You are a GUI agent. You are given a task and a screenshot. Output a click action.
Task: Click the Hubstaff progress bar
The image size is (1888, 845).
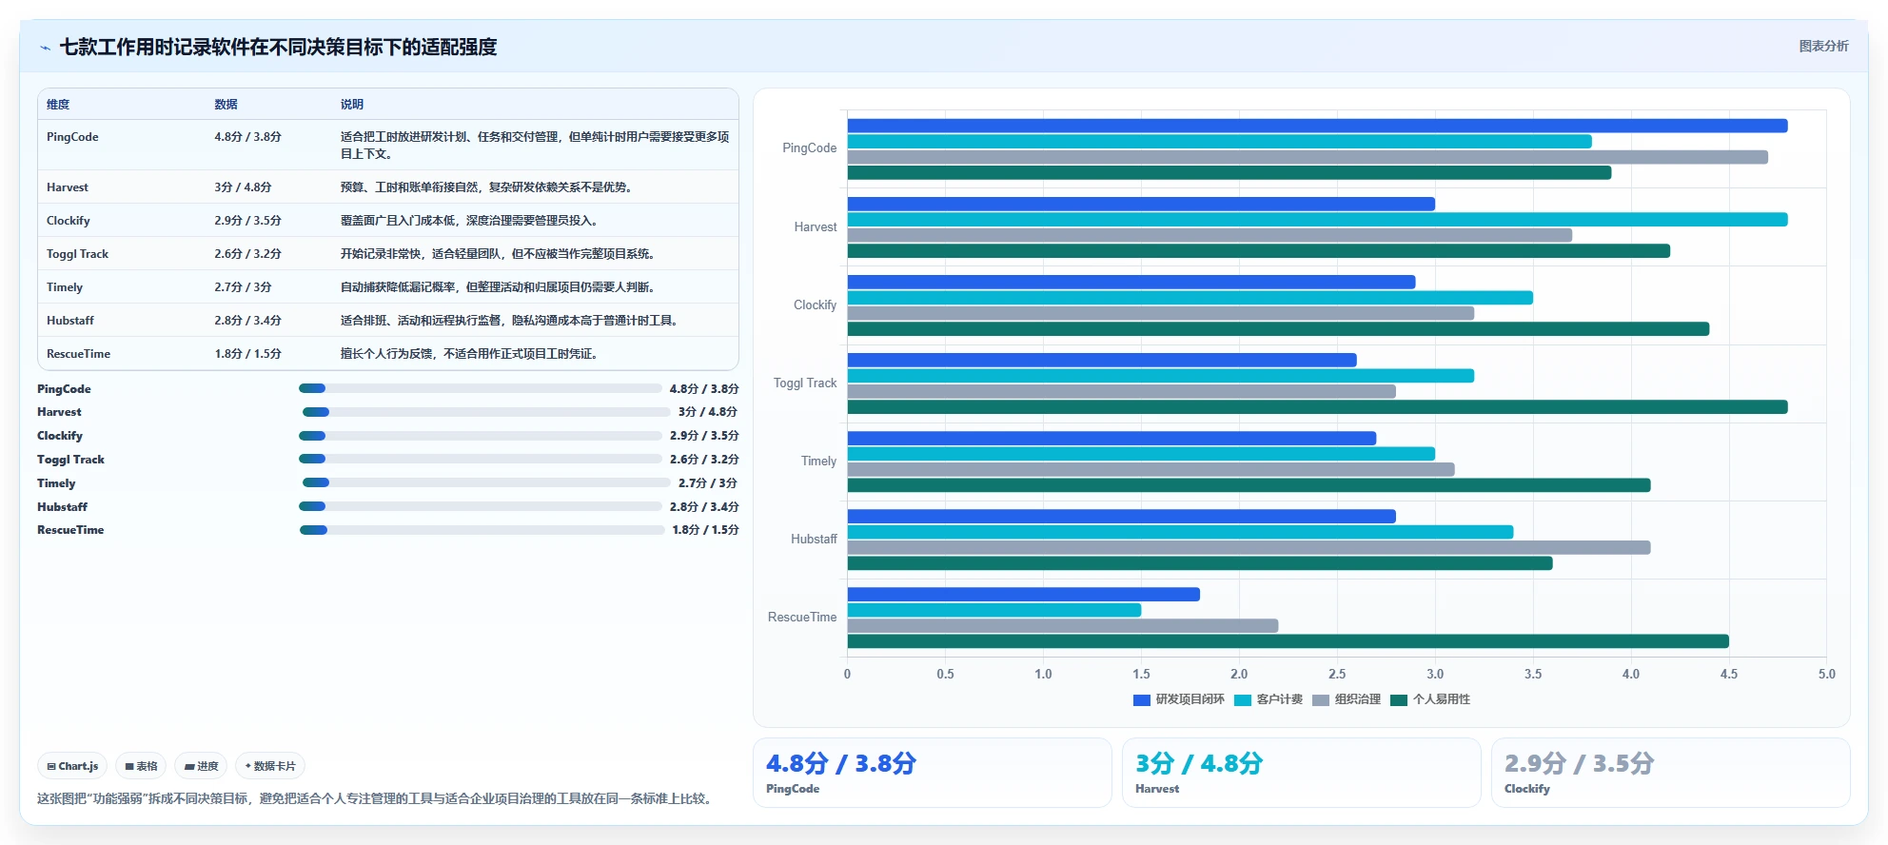480,506
